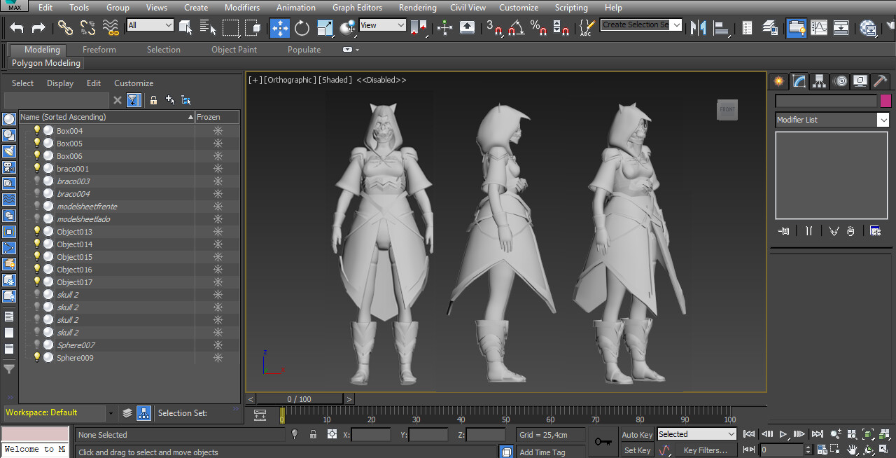
Task: Select the Move tool on the toolbar
Action: click(279, 28)
